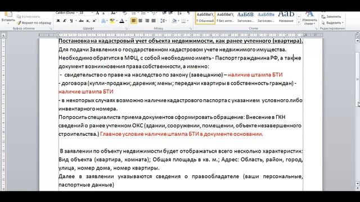
Task: Open the borders button
Action: [183, 21]
